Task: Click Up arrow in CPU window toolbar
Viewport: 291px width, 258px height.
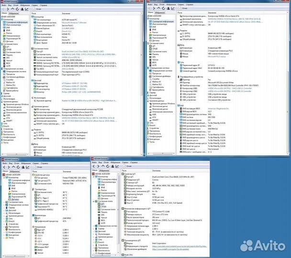Action: (103, 166)
